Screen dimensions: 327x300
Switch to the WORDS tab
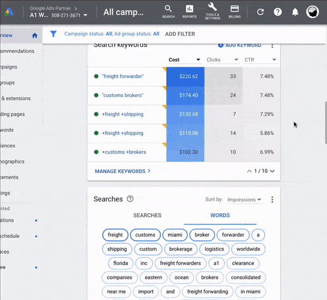220,215
